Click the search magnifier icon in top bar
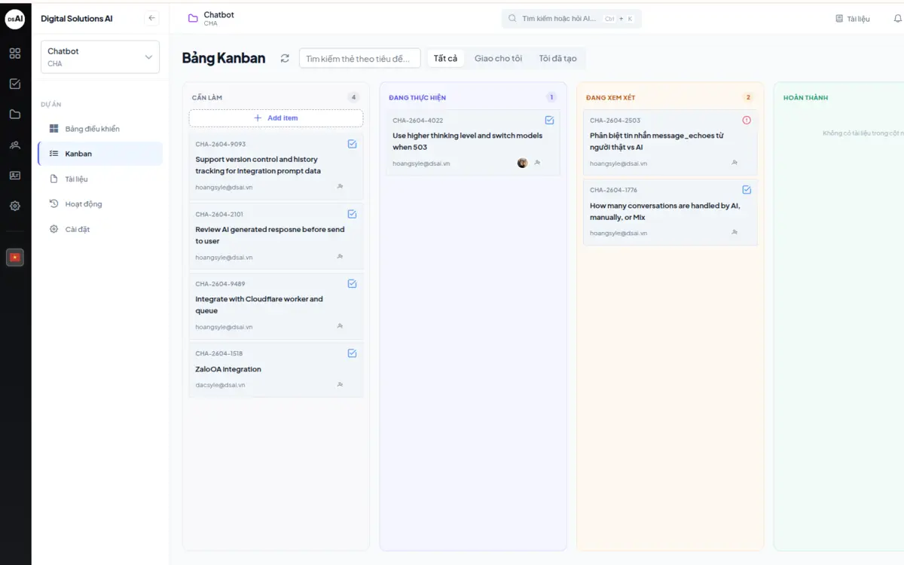Viewport: 904px width, 565px height. (512, 19)
